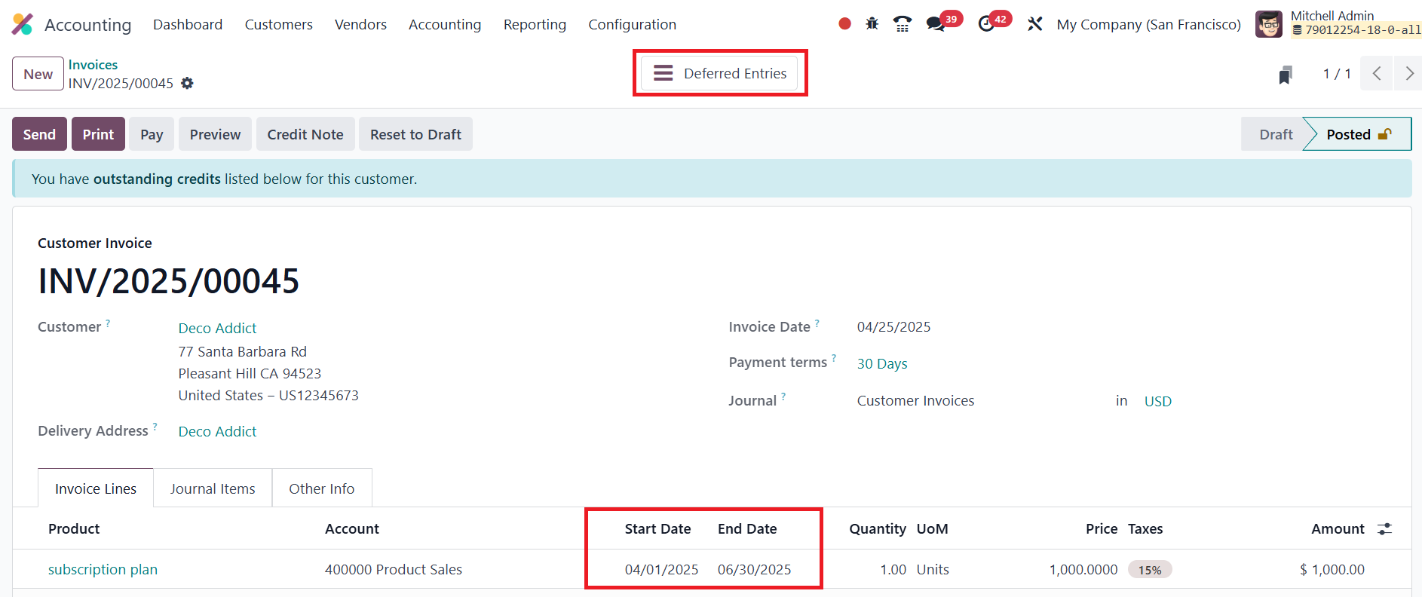Open the Vendors menu

point(360,24)
